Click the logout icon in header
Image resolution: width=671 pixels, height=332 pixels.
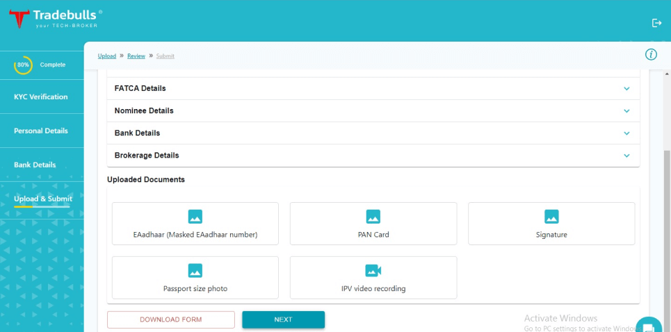coord(656,23)
